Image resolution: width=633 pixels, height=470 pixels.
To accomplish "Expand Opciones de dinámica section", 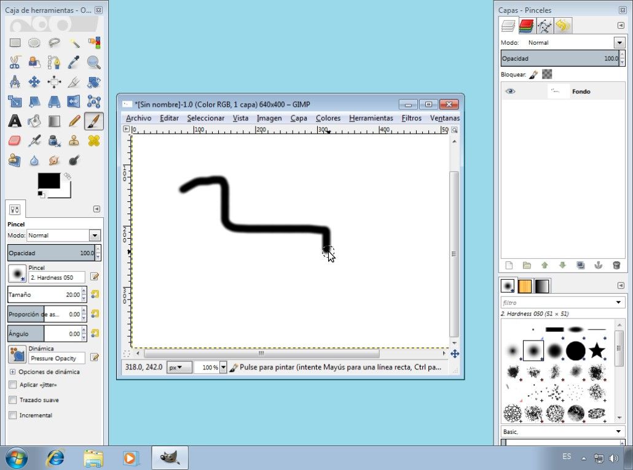I will (x=12, y=372).
